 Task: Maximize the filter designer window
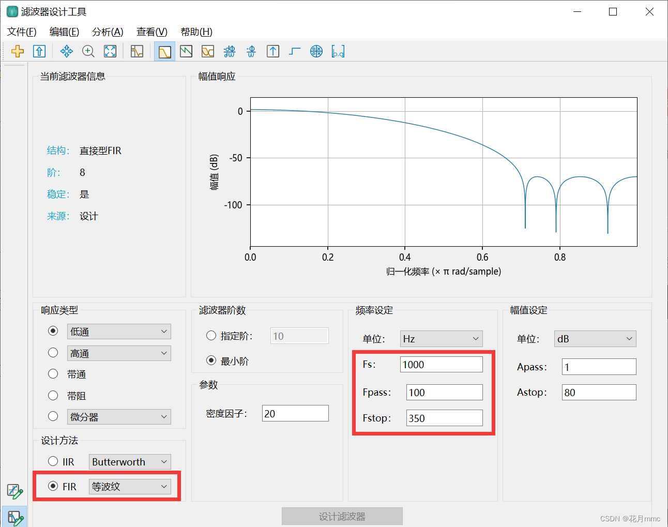click(x=613, y=11)
